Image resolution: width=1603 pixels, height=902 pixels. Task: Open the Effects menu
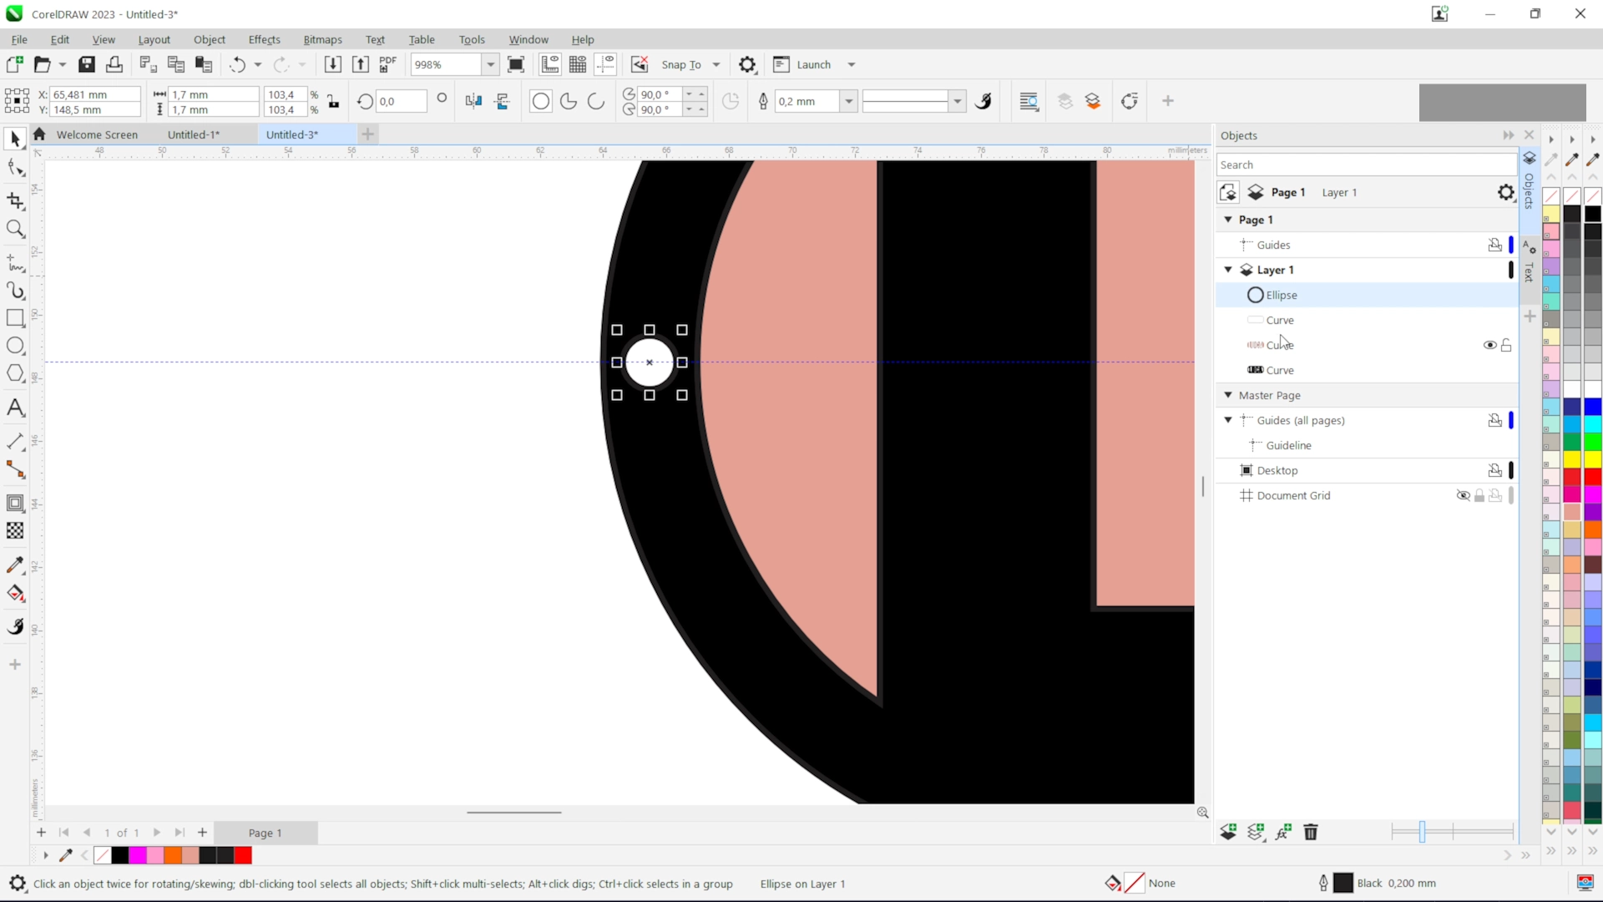click(x=264, y=39)
